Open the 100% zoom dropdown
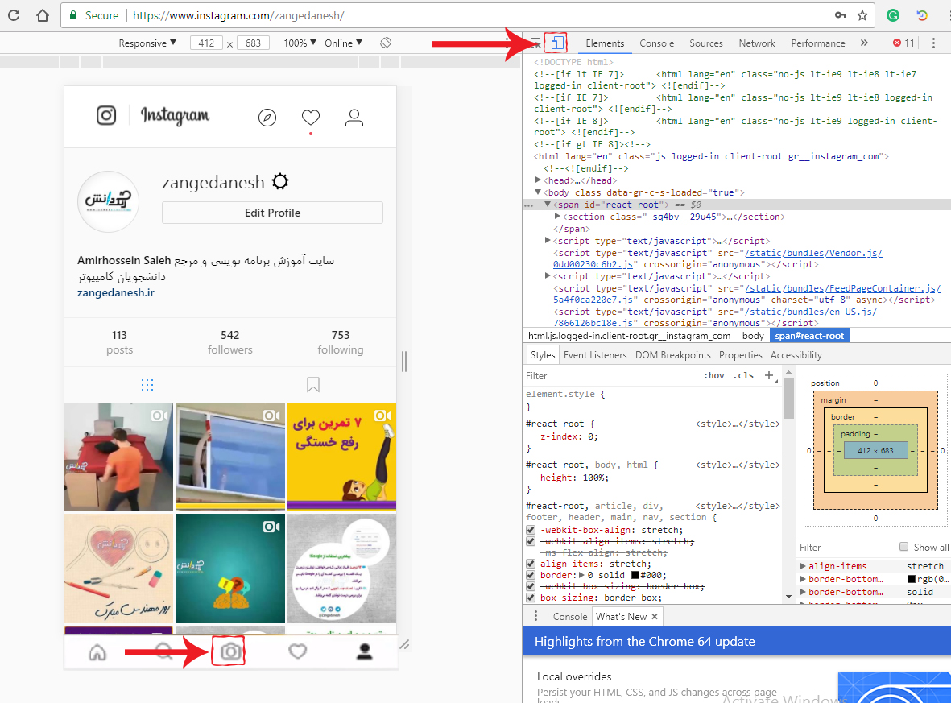 coord(300,43)
